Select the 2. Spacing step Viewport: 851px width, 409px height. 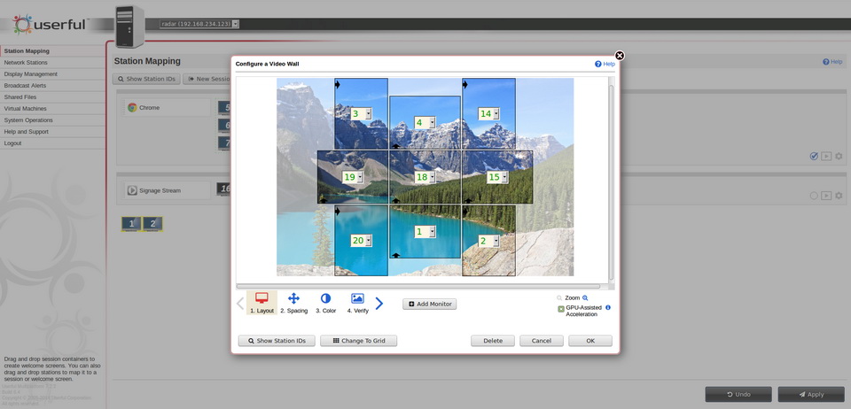(x=293, y=303)
